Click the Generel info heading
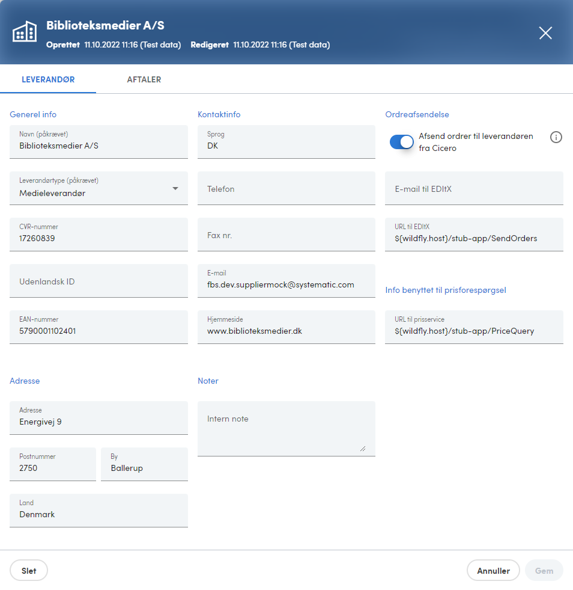The image size is (573, 590). (33, 114)
